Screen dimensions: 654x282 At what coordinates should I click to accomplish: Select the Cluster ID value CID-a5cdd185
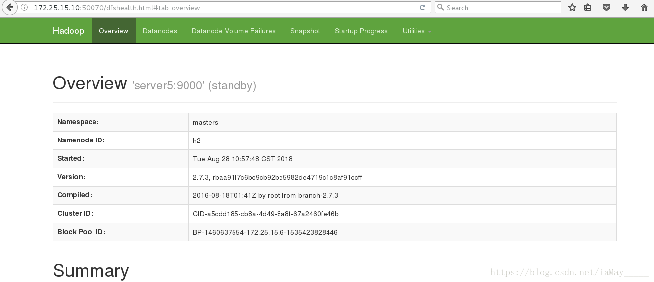tap(266, 214)
